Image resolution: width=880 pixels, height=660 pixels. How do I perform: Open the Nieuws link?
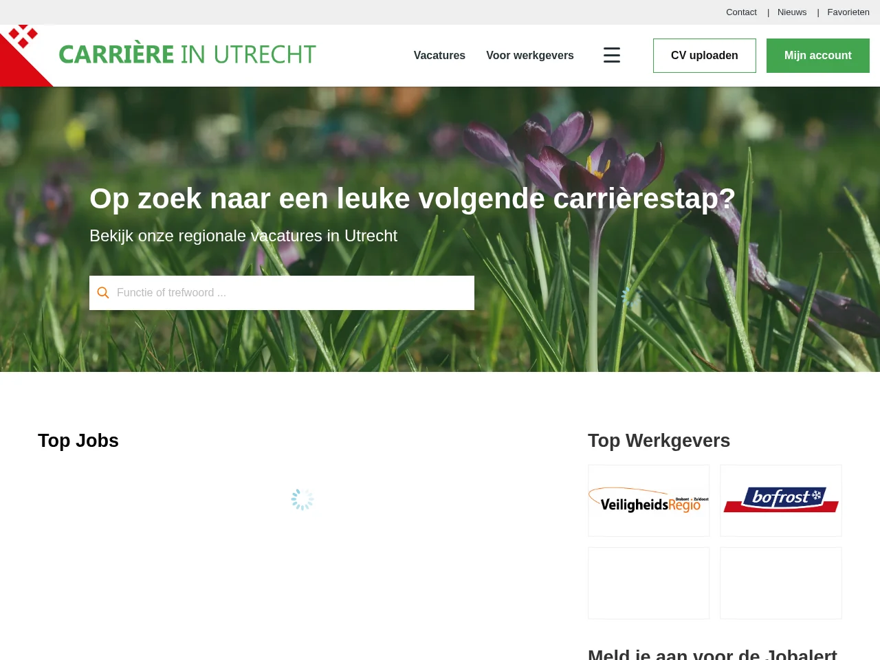(x=792, y=12)
